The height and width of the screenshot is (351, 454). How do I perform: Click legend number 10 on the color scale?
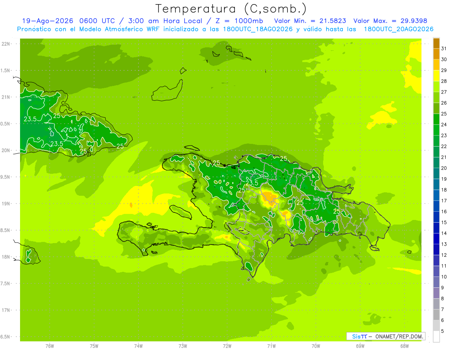tap(444, 277)
